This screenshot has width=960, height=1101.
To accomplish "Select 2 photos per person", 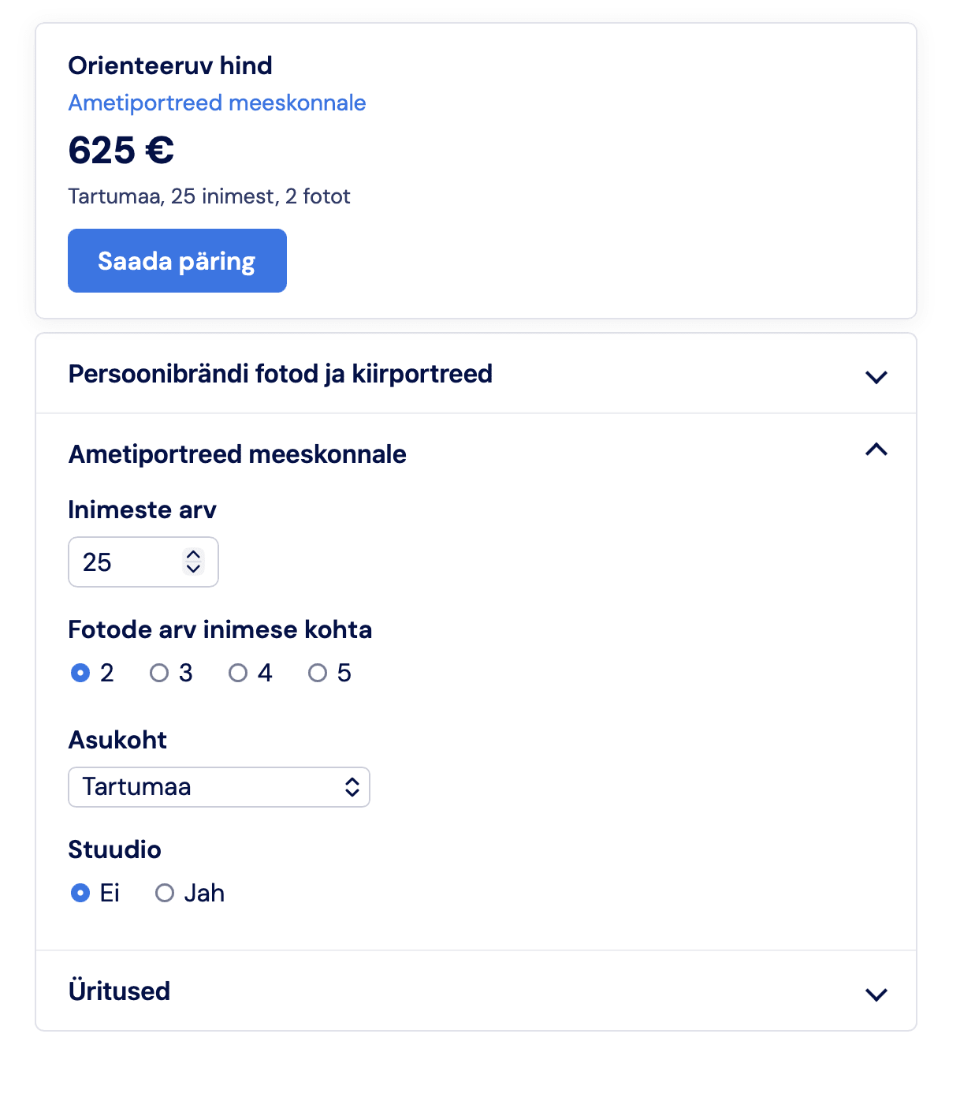I will point(80,673).
